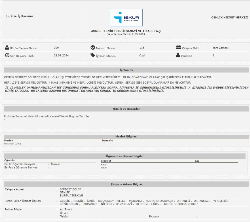Click the person icon beside Pozisyon
250x222 pixels.
[x=178, y=55]
